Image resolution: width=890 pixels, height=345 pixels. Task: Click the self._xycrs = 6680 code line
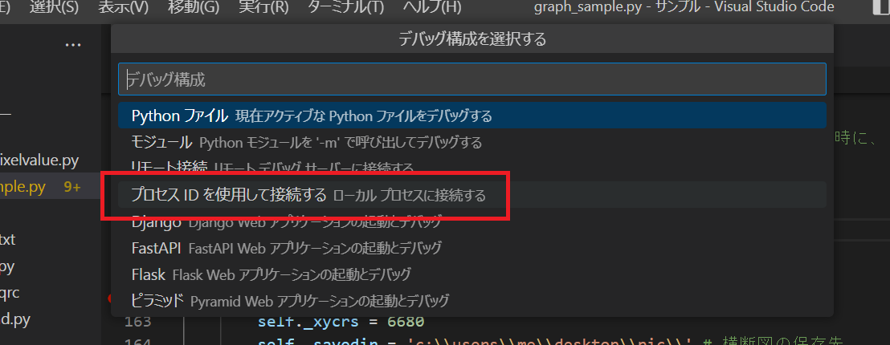point(341,322)
